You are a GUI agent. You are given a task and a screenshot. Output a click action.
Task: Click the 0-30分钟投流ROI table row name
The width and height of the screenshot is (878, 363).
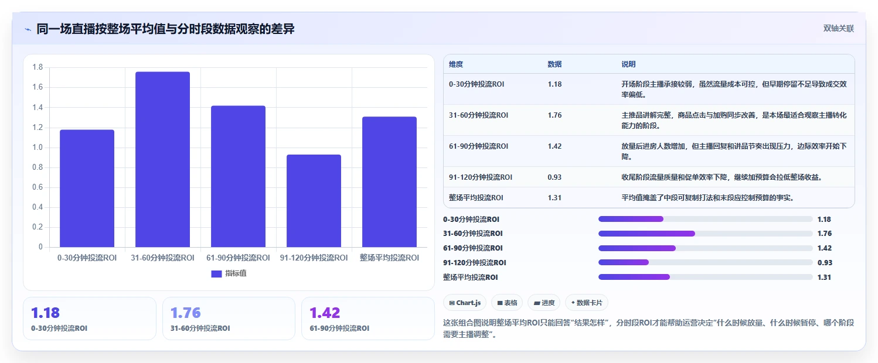477,84
